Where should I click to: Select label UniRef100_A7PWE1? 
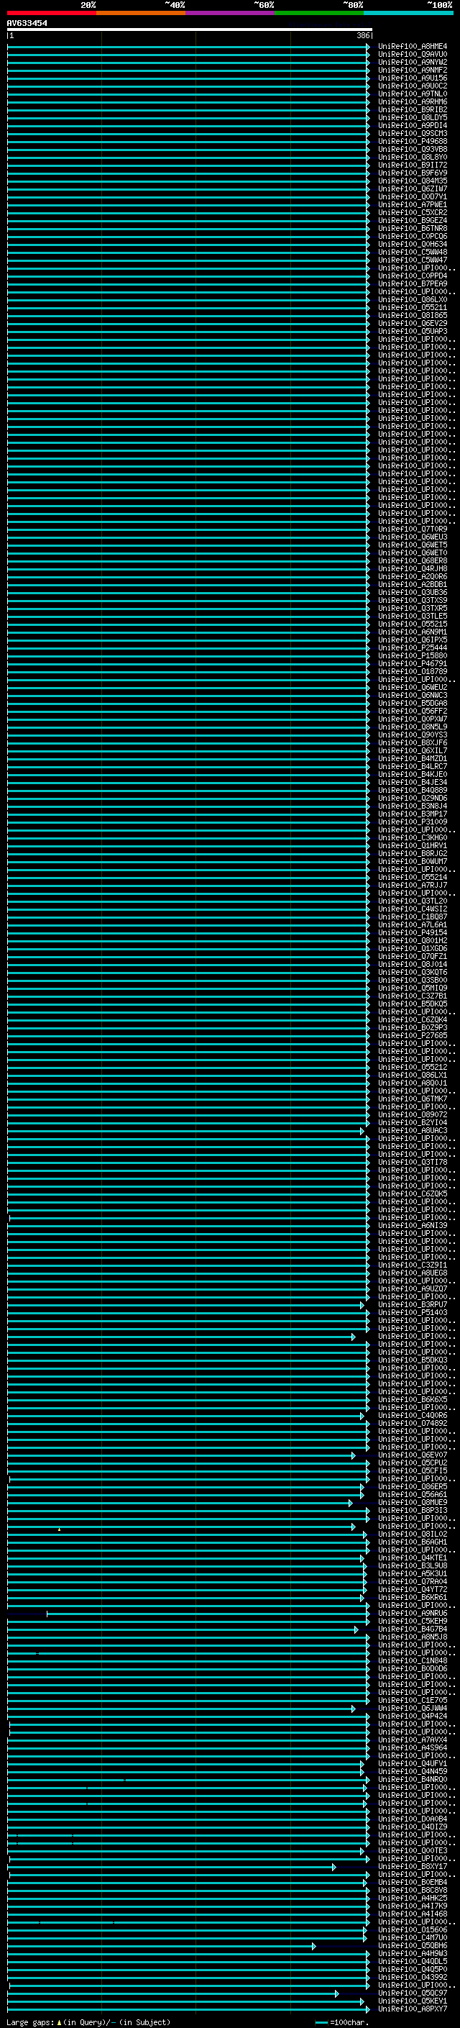pyautogui.click(x=412, y=205)
